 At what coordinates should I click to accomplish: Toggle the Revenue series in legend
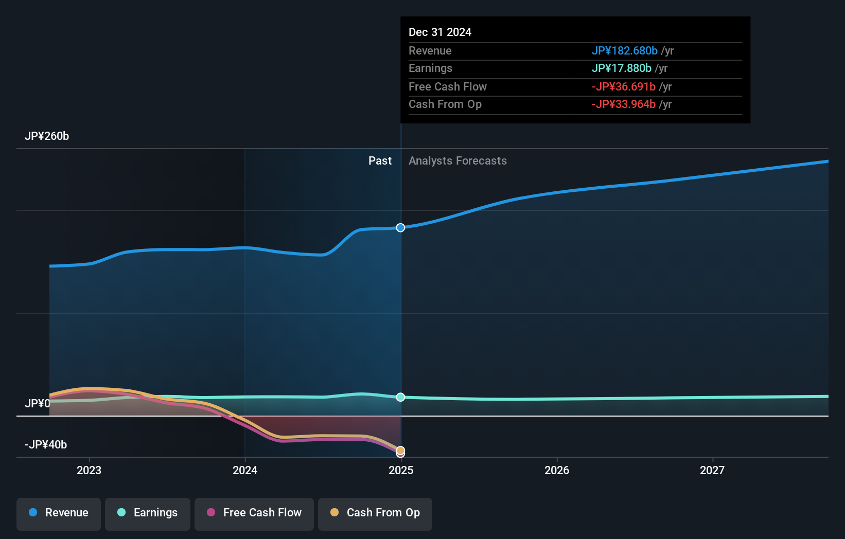click(59, 514)
